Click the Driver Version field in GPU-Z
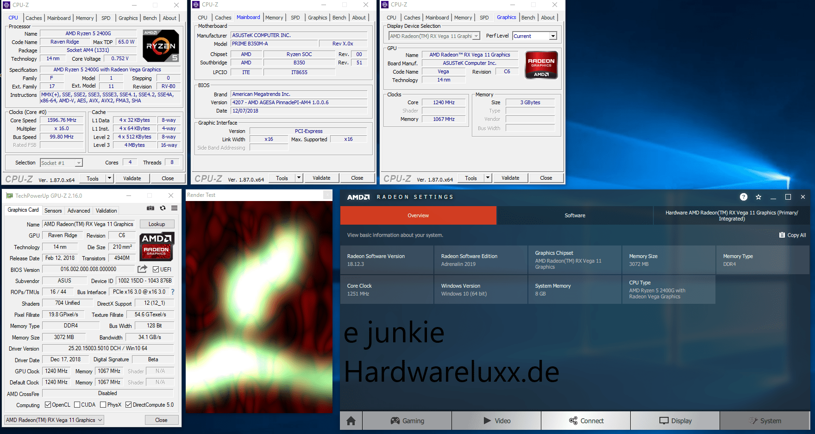Viewport: 815px width, 434px height. pos(108,348)
